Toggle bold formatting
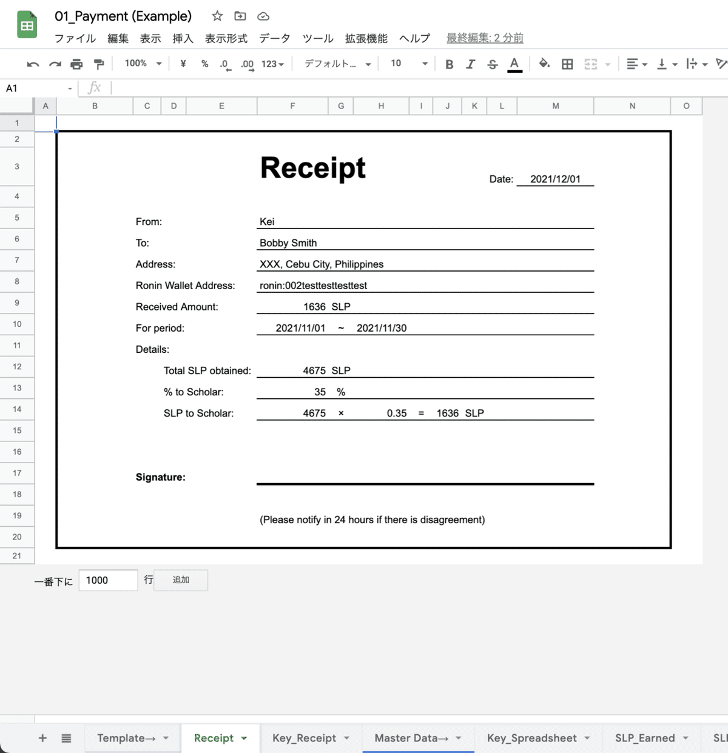The image size is (728, 753). 449,64
